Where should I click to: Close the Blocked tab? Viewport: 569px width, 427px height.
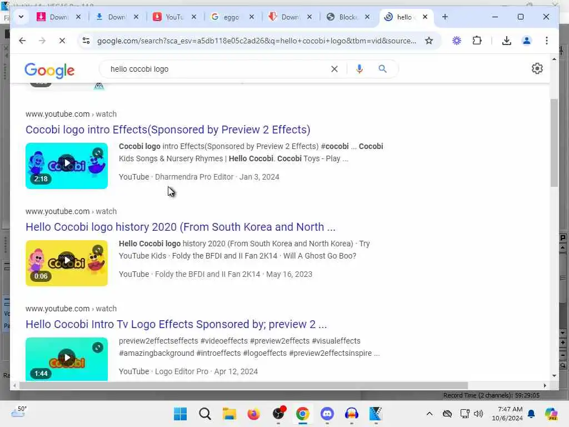coord(367,17)
